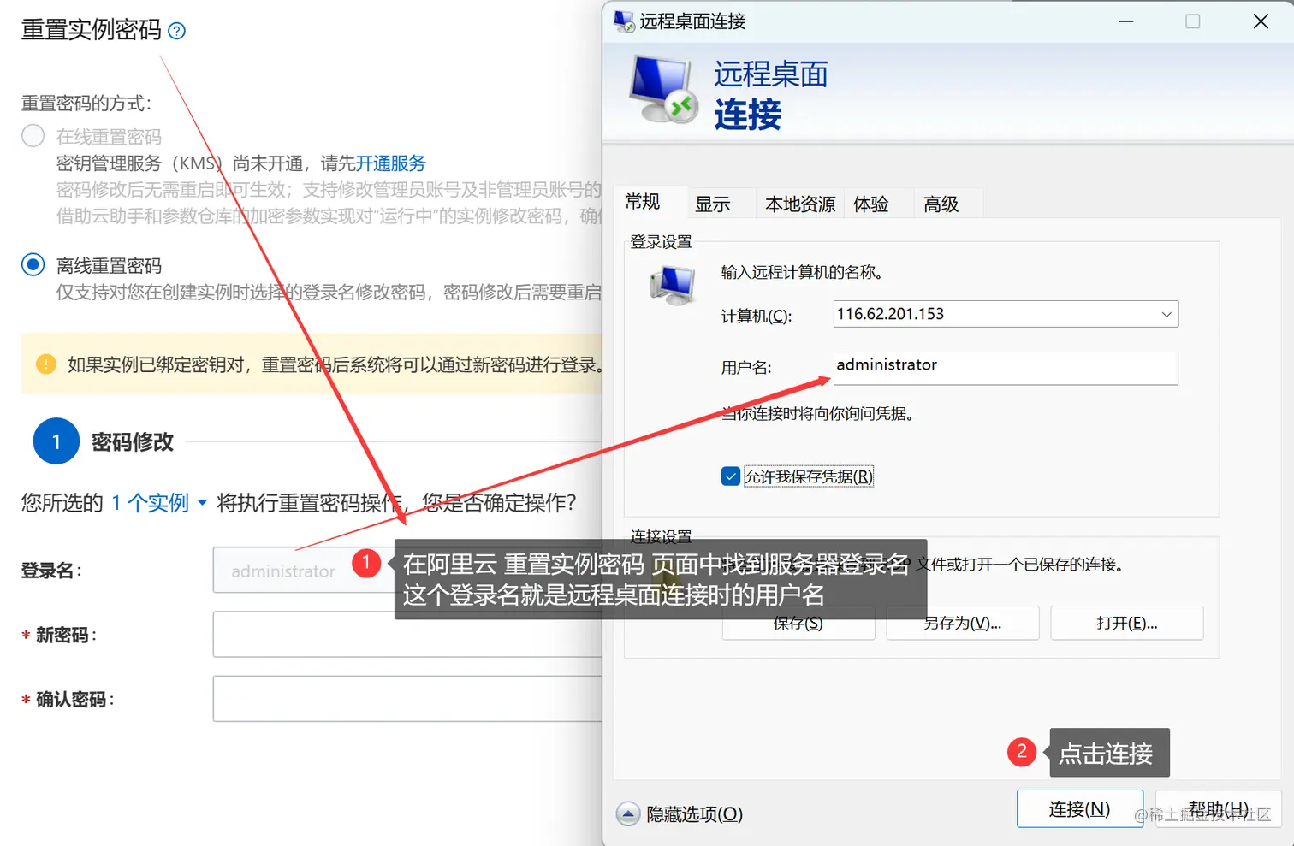1294x846 pixels.
Task: Toggle 允许我保存凭据 checkbox
Action: (x=730, y=476)
